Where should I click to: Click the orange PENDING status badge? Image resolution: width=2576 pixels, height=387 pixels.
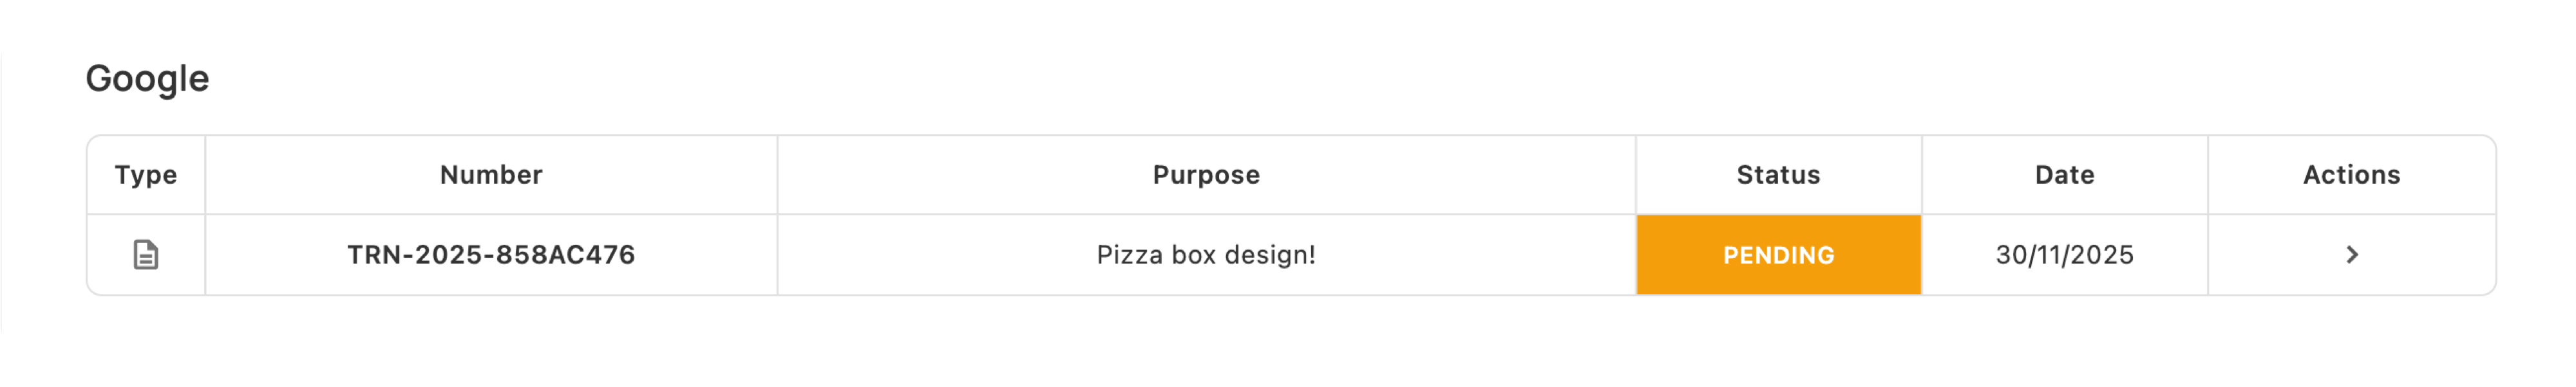[x=1778, y=255]
